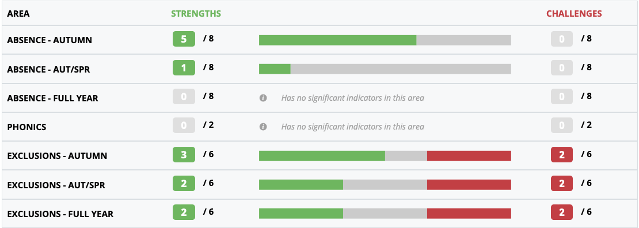Select the ABSENCE - AUTUMN row label

point(50,40)
